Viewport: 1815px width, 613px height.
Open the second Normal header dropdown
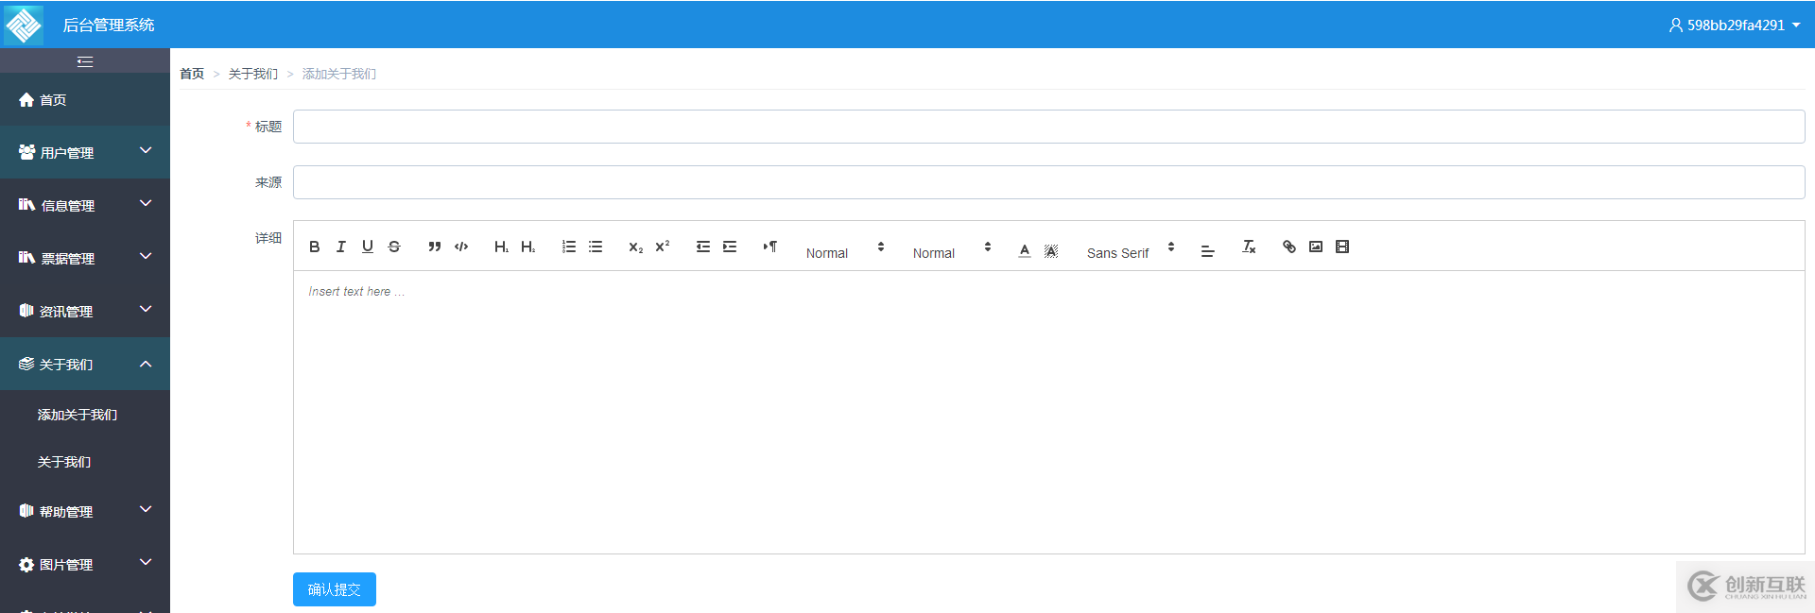952,250
